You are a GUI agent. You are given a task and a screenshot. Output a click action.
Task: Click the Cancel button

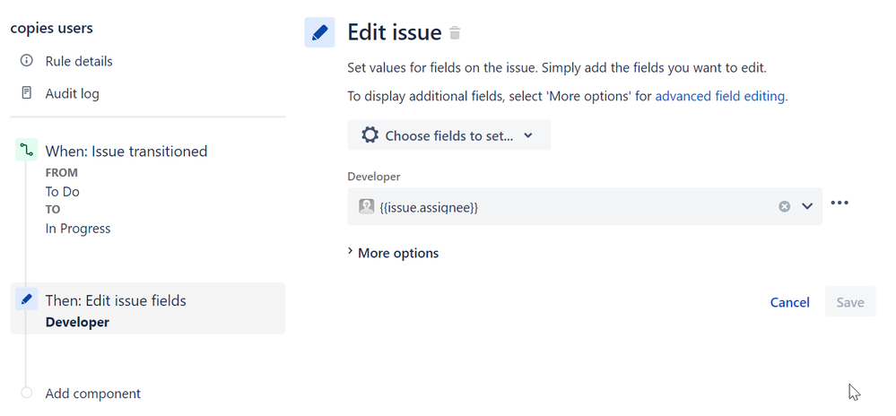tap(789, 302)
